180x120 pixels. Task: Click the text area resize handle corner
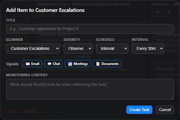pyautogui.click(x=172, y=98)
